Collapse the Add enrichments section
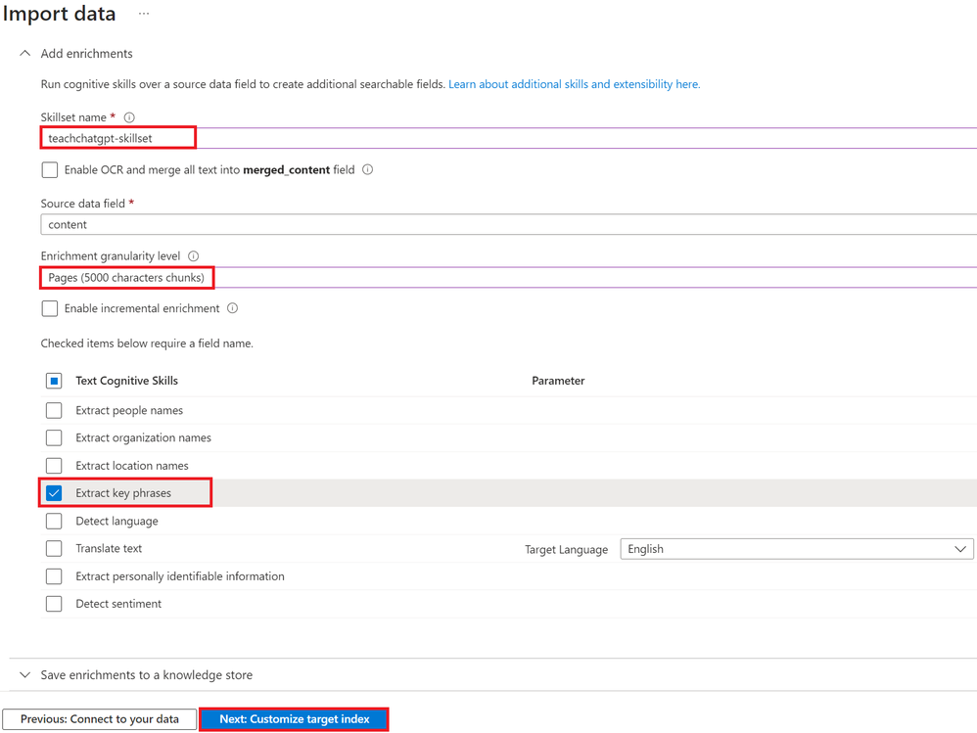The height and width of the screenshot is (733, 977). tap(24, 54)
